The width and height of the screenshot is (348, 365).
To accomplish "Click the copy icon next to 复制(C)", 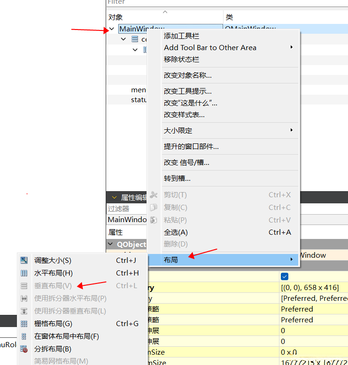I will click(x=154, y=208).
